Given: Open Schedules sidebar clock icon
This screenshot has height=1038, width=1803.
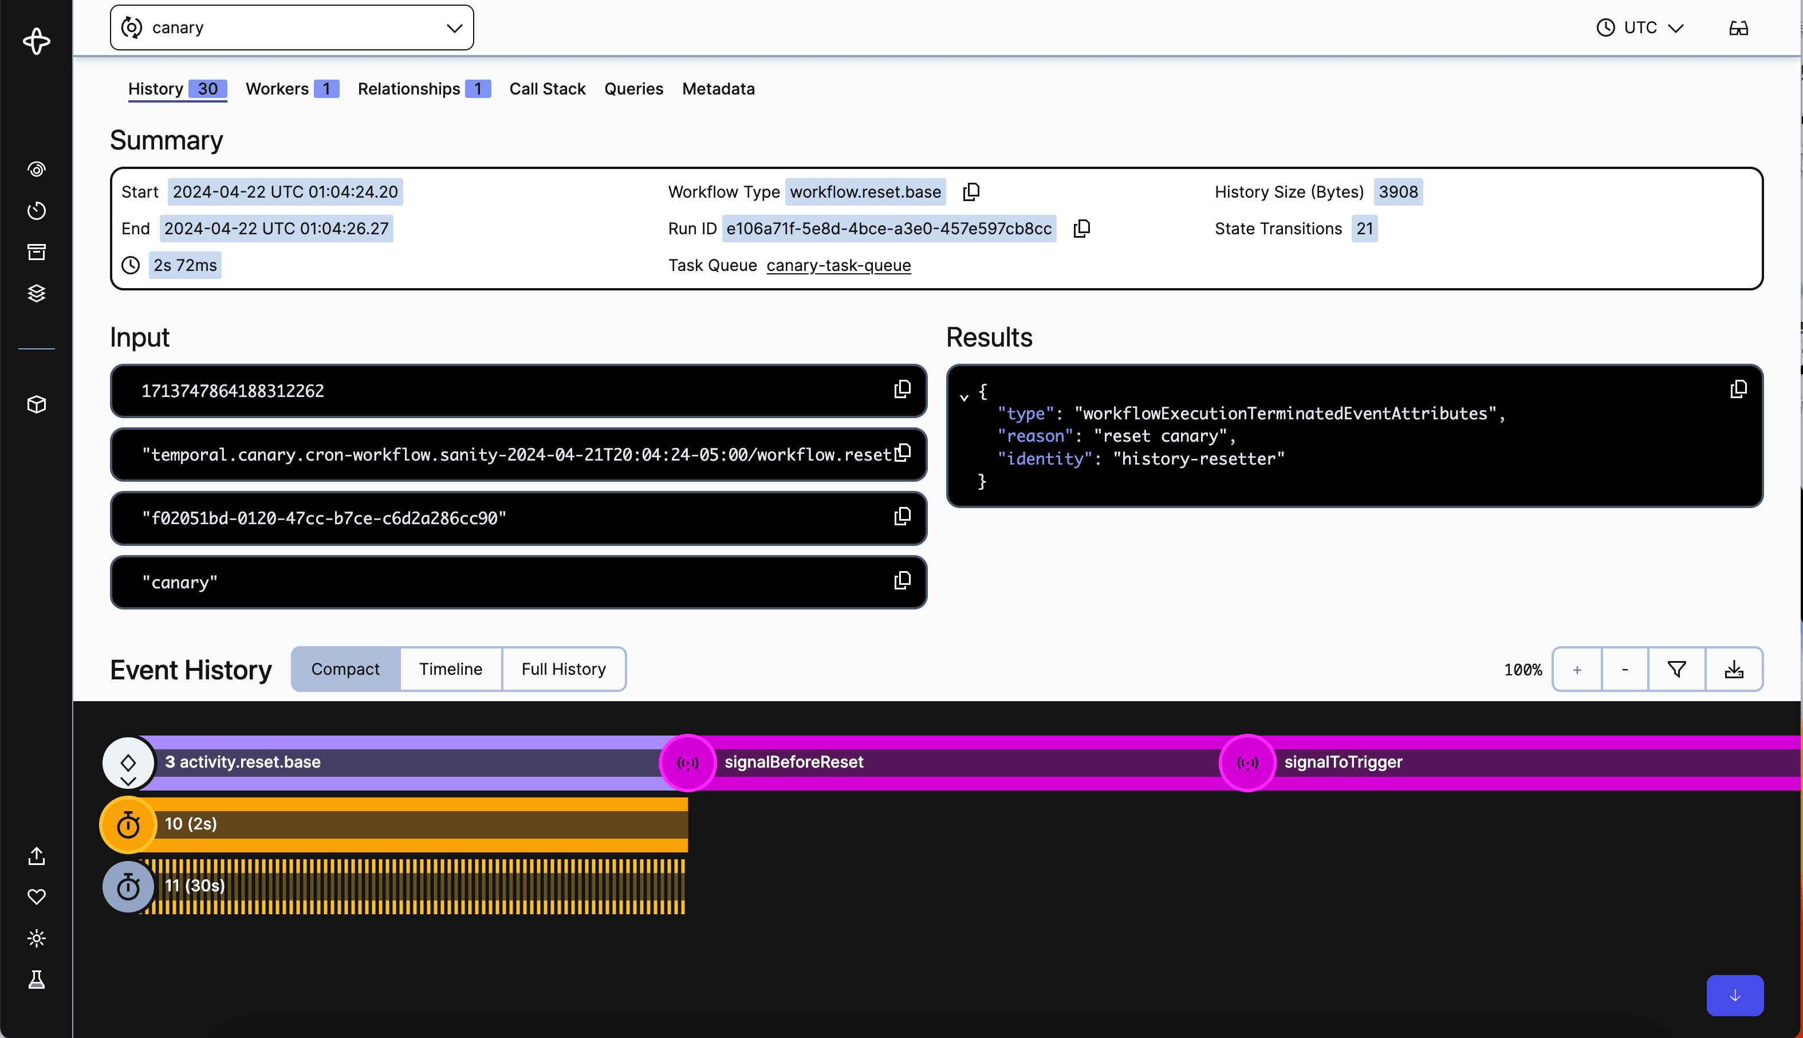Looking at the screenshot, I should click(x=36, y=210).
